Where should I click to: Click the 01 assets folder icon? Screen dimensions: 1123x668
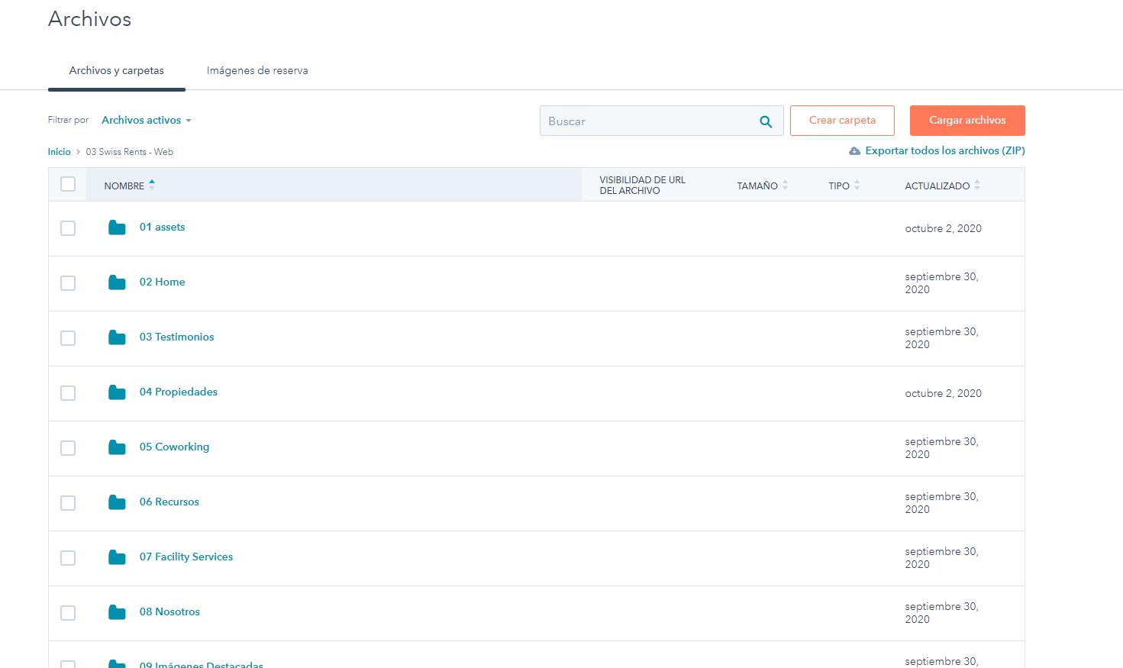[x=117, y=228]
